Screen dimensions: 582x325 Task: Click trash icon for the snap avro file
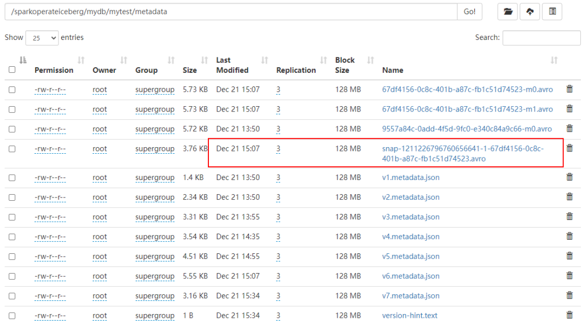click(x=569, y=148)
